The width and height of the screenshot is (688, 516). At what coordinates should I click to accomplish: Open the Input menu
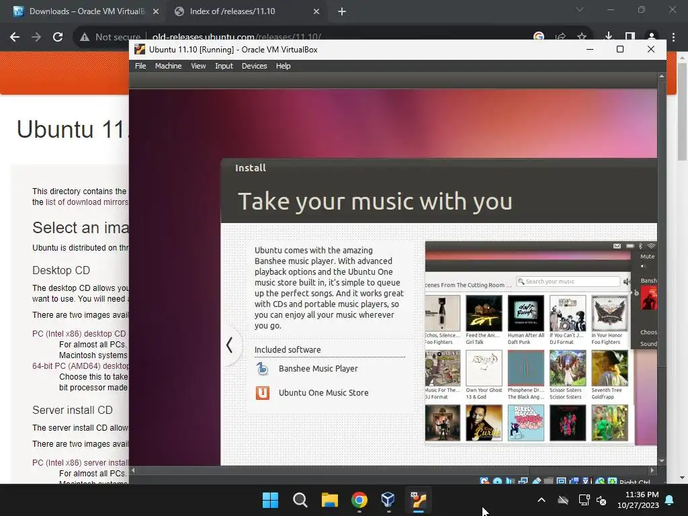tap(224, 66)
